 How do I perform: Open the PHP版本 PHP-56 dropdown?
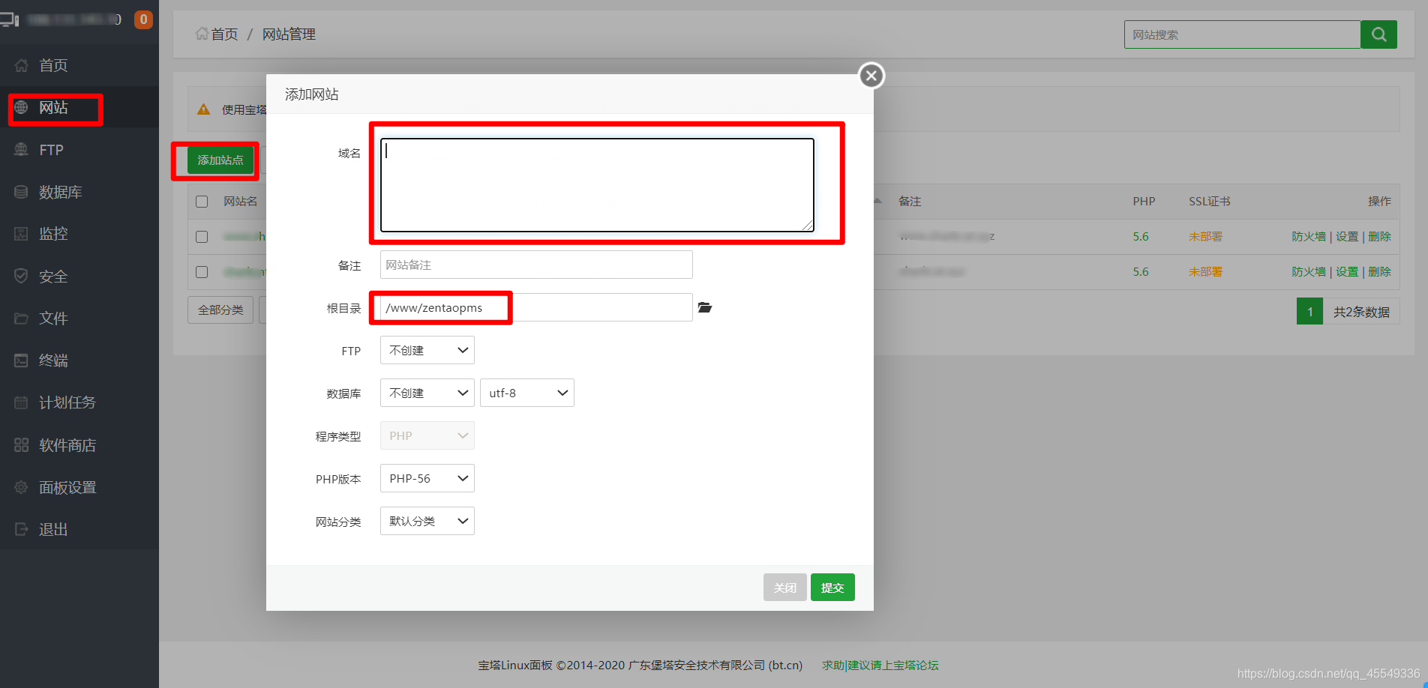pyautogui.click(x=427, y=478)
